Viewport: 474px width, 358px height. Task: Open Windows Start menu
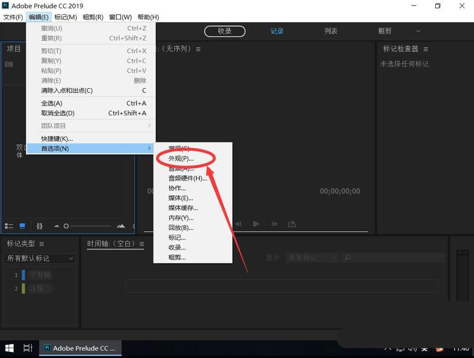[9, 349]
